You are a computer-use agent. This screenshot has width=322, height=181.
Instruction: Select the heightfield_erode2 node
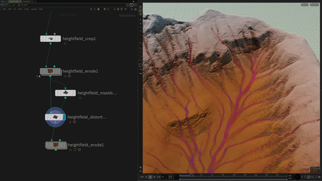pos(56,145)
